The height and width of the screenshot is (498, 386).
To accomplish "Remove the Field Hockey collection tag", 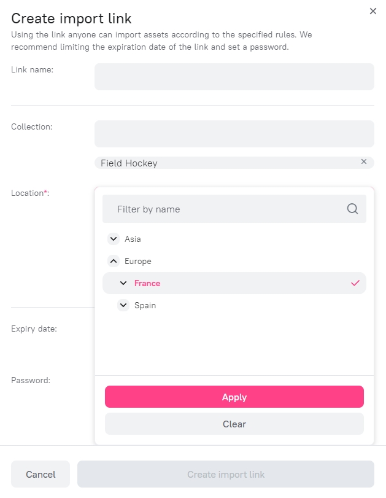I will [364, 161].
